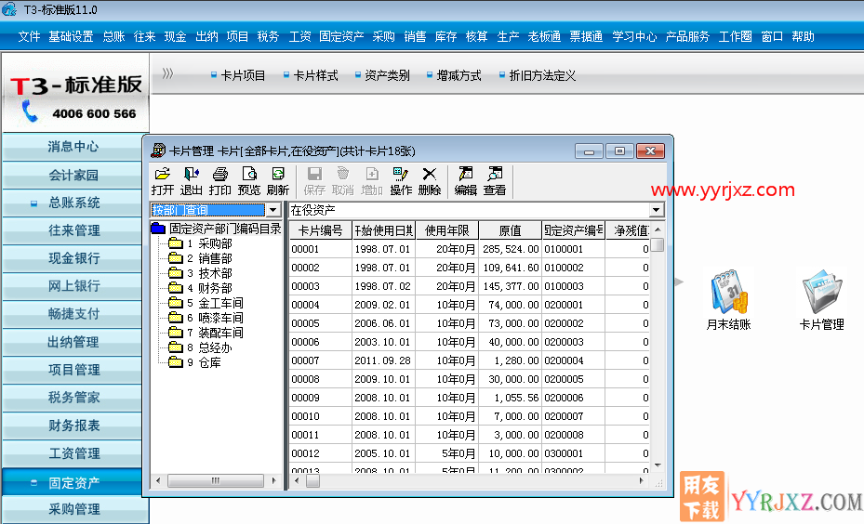Click the 预览 (Preview) toolbar icon

tap(249, 182)
